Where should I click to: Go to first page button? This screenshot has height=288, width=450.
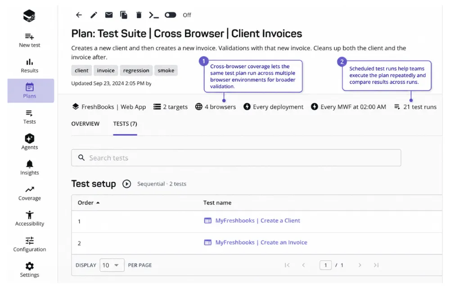click(x=287, y=265)
